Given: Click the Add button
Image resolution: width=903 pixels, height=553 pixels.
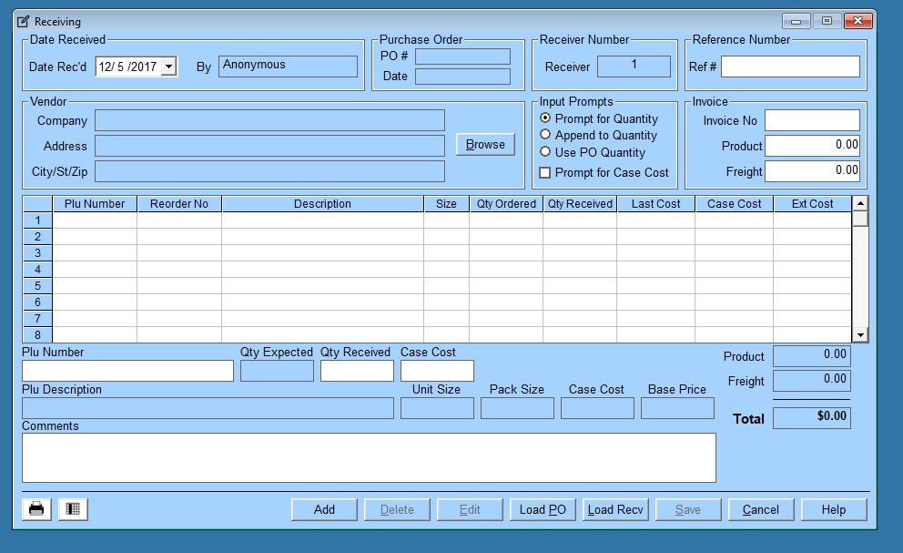Looking at the screenshot, I should coord(324,510).
